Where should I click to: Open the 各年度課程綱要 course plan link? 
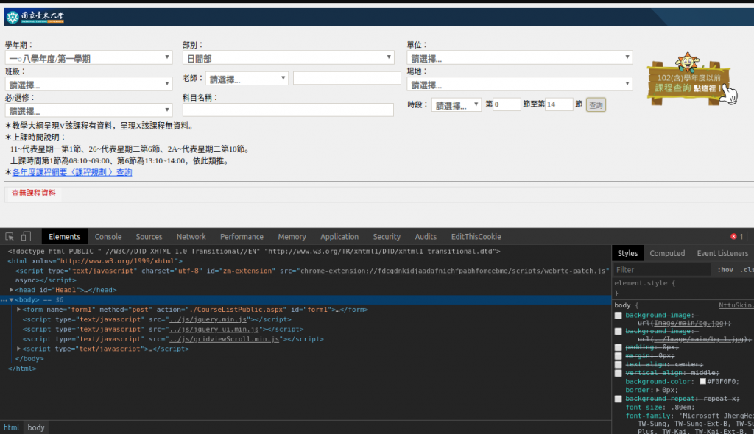[72, 172]
